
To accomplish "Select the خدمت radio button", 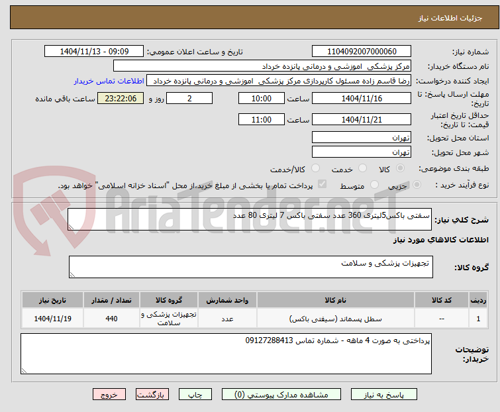I will pyautogui.click(x=362, y=168).
